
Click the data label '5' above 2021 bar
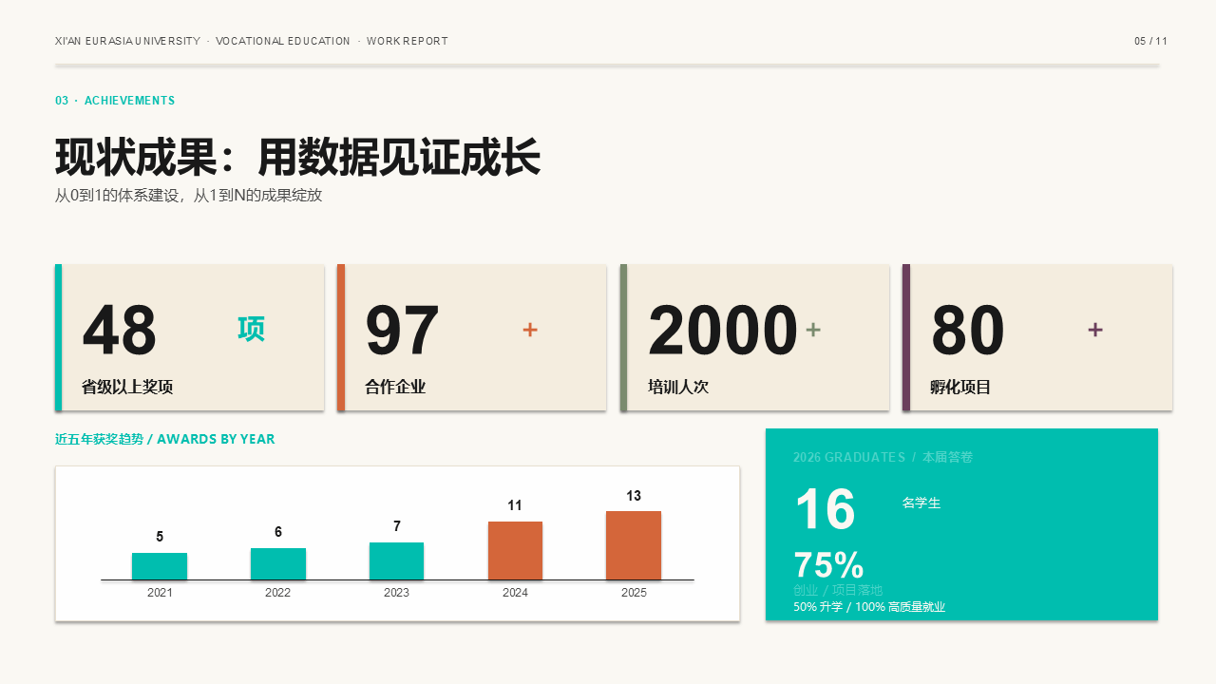[x=160, y=537]
